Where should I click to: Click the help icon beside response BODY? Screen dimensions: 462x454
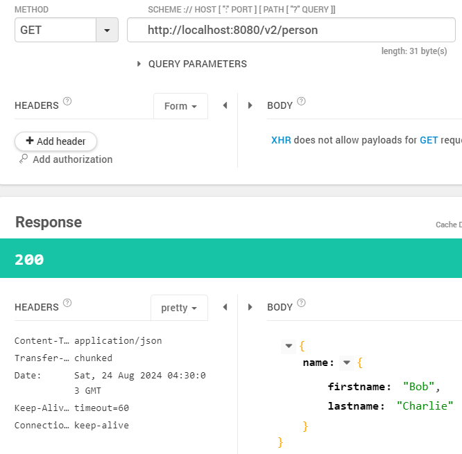[301, 303]
